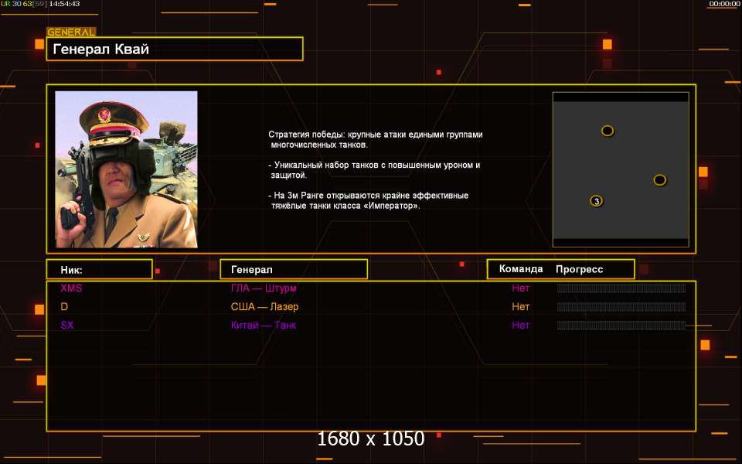Select the numbered 3 start position marker
The height and width of the screenshot is (464, 742).
596,201
